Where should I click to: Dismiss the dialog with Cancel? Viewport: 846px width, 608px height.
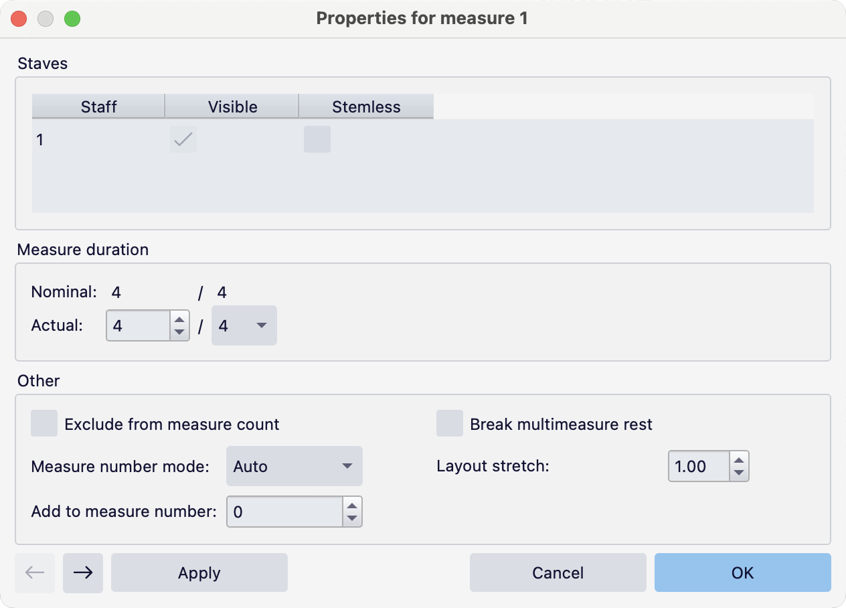558,573
